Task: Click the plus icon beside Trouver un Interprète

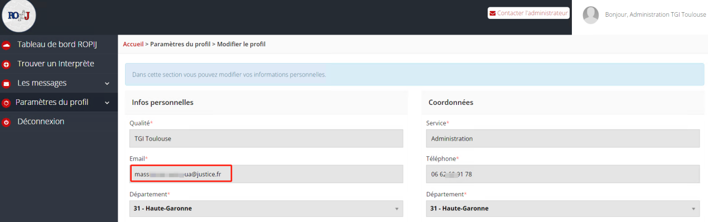Action: [7, 64]
